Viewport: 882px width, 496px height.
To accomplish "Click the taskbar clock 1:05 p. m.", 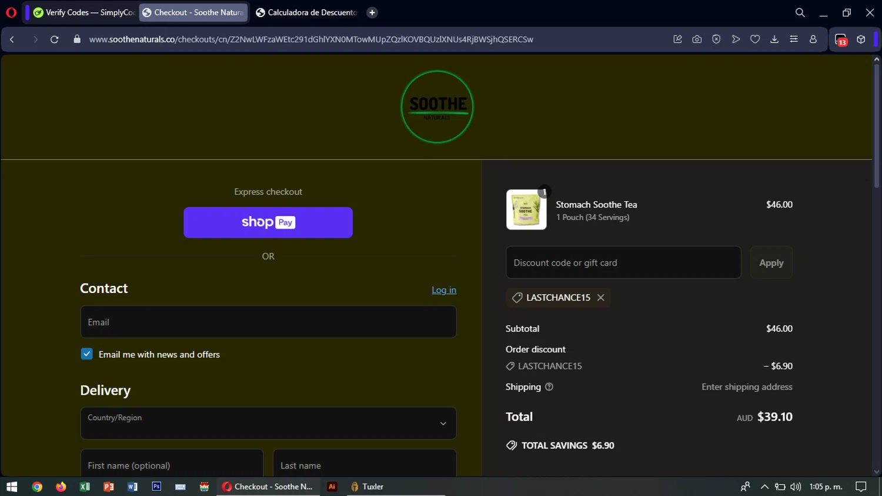I will coord(826,487).
